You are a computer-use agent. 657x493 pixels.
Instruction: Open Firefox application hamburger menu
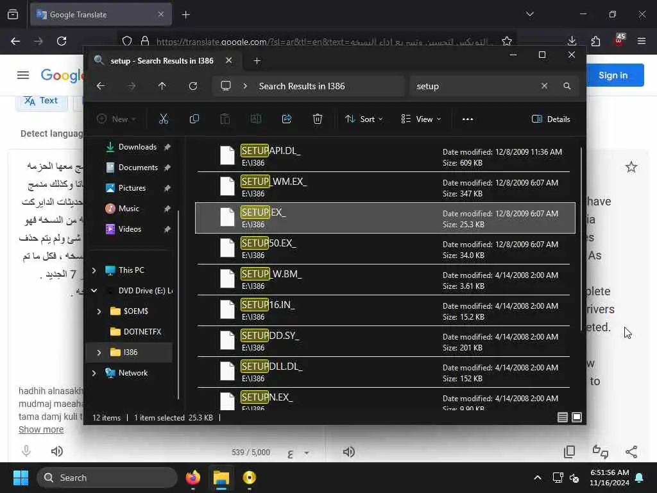click(642, 41)
